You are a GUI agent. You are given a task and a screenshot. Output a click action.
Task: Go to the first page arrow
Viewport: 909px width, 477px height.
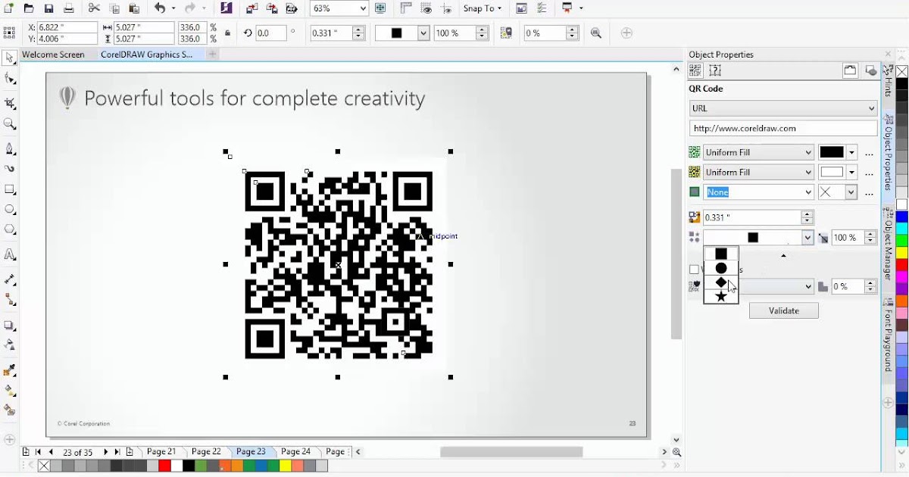coord(38,452)
